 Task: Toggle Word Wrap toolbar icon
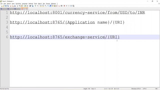(x=45, y=6)
